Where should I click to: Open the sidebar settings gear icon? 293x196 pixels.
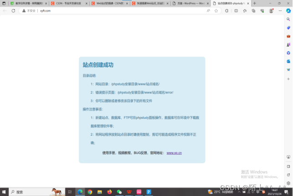pyautogui.click(x=288, y=183)
